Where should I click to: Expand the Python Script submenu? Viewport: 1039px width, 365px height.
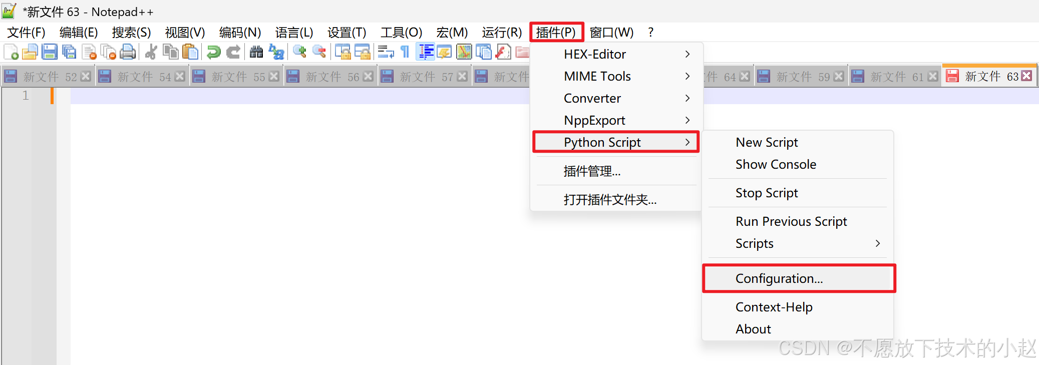point(616,142)
